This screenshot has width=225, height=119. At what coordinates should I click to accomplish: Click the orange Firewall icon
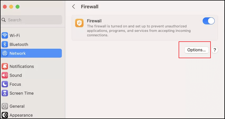(x=79, y=23)
